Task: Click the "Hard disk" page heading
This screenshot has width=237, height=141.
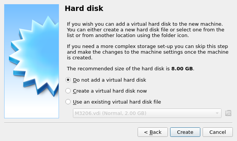Action: [x=84, y=8]
